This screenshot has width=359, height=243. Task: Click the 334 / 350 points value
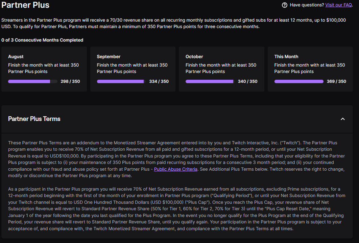pyautogui.click(x=159, y=81)
